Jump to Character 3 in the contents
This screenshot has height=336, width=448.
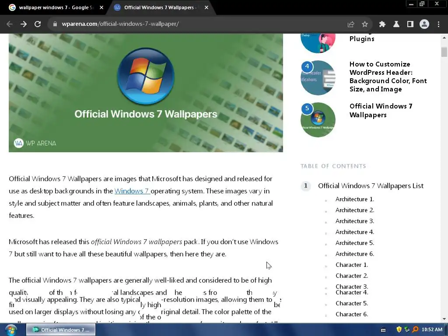coord(352,286)
